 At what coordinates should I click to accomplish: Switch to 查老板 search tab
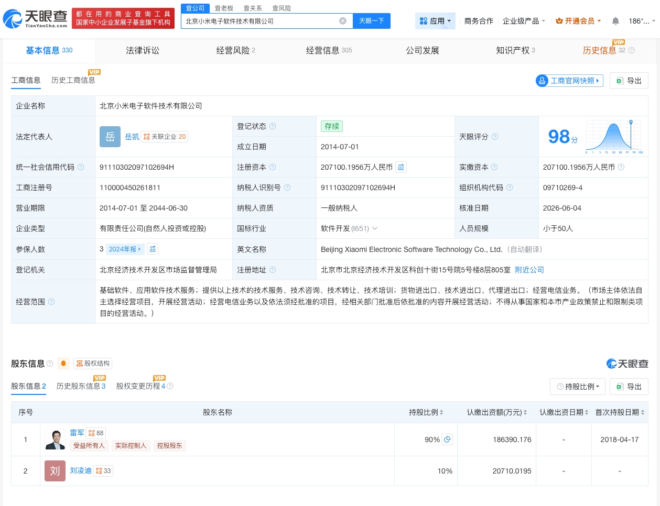point(224,8)
